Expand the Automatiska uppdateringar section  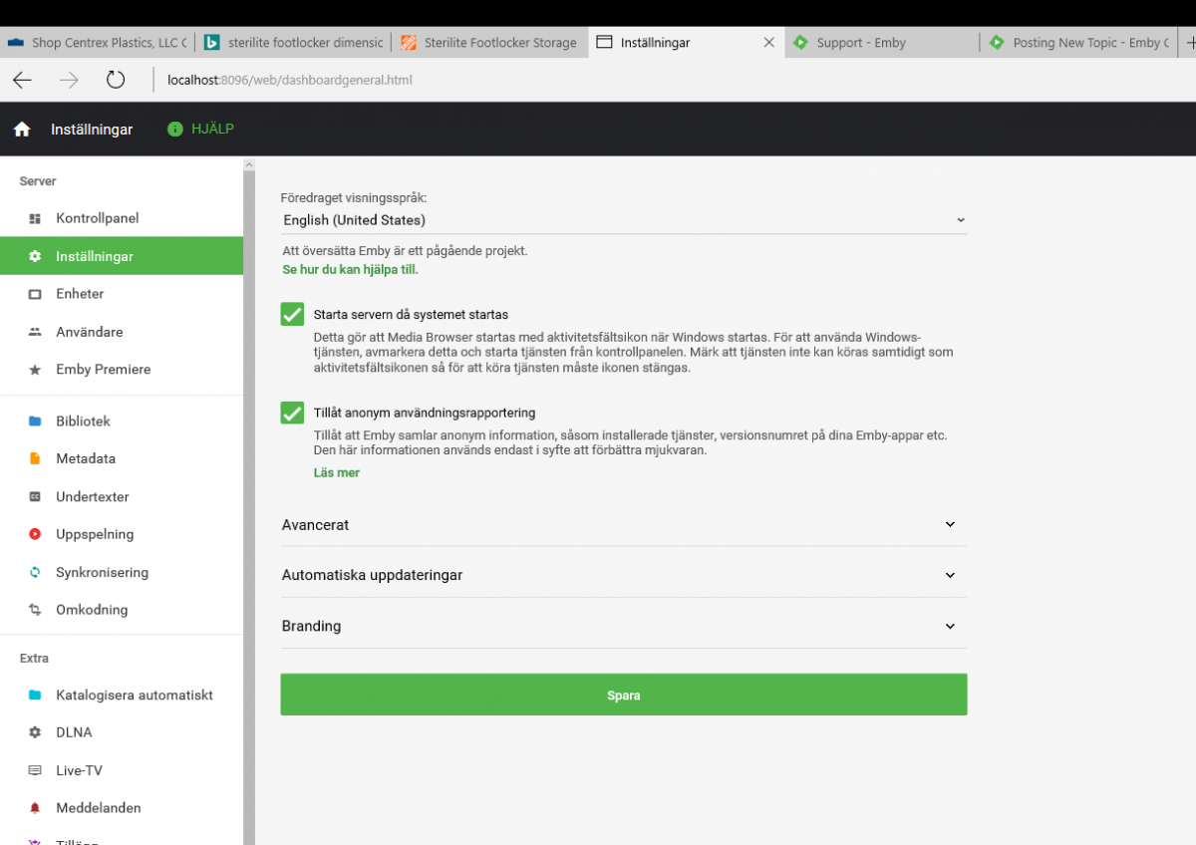pos(624,575)
